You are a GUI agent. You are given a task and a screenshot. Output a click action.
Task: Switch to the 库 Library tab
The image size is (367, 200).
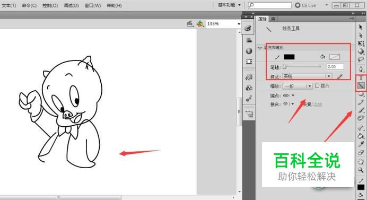click(x=273, y=19)
